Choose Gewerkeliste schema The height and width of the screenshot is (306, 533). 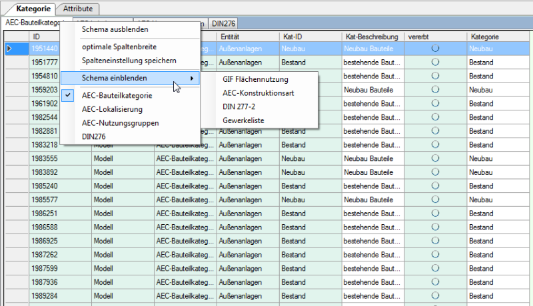[243, 120]
